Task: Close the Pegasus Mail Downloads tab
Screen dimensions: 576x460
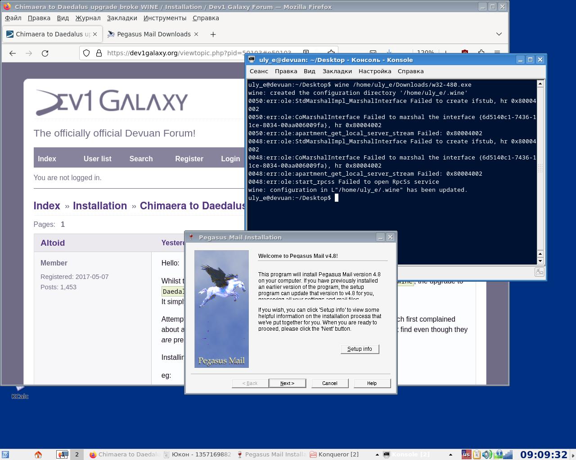Action: [x=196, y=34]
